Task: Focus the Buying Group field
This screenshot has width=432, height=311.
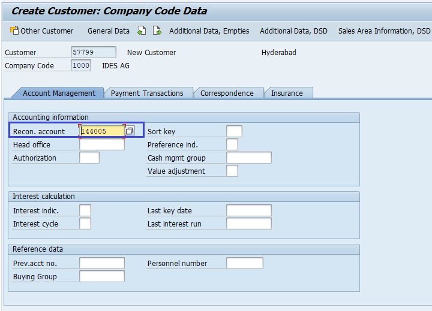Action: pyautogui.click(x=102, y=276)
